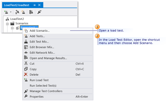
Task: Click the Edit Browser Mix globe icon
Action: click(x=26, y=47)
